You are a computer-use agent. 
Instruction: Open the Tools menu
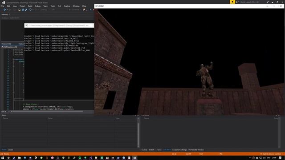coord(53,6)
